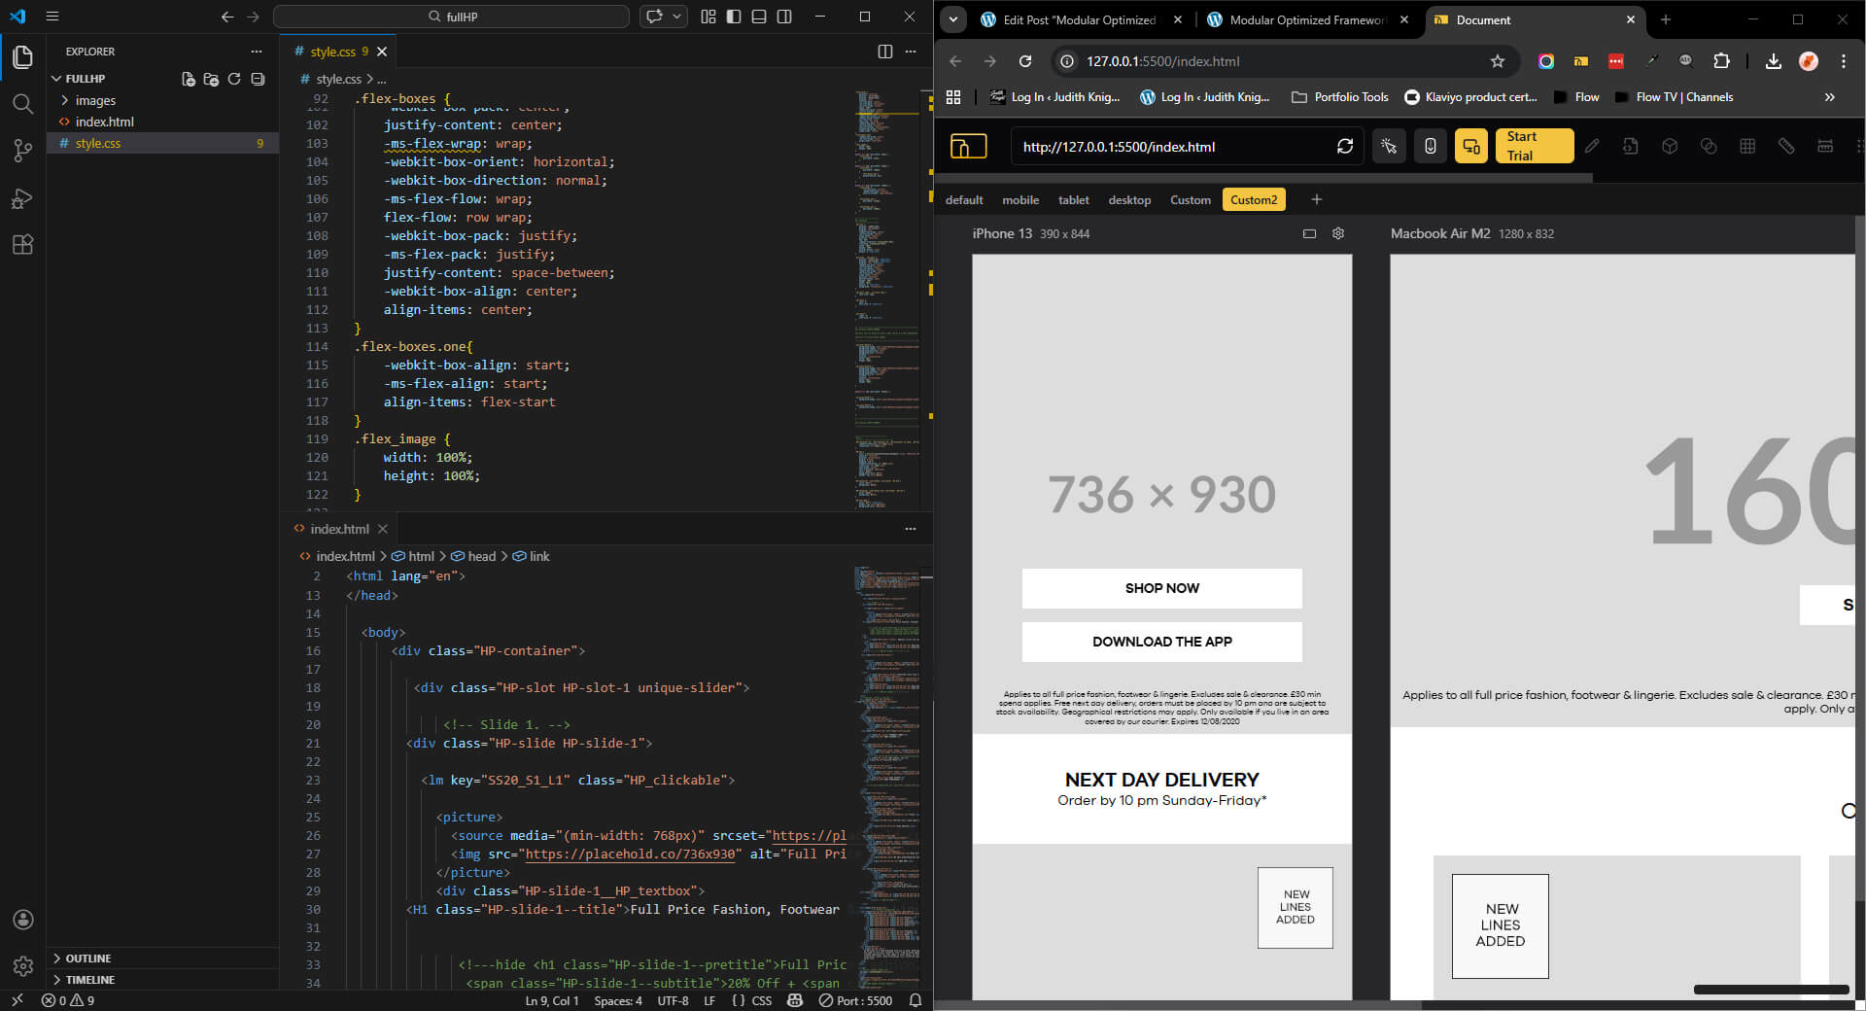
Task: Open the Copilot chat icon in title bar
Action: click(654, 17)
